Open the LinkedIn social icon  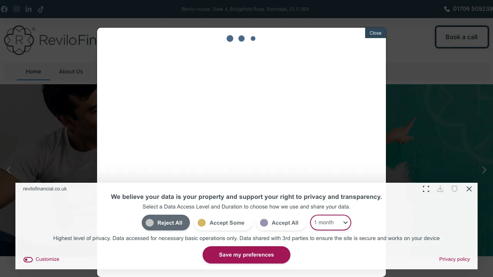29,9
